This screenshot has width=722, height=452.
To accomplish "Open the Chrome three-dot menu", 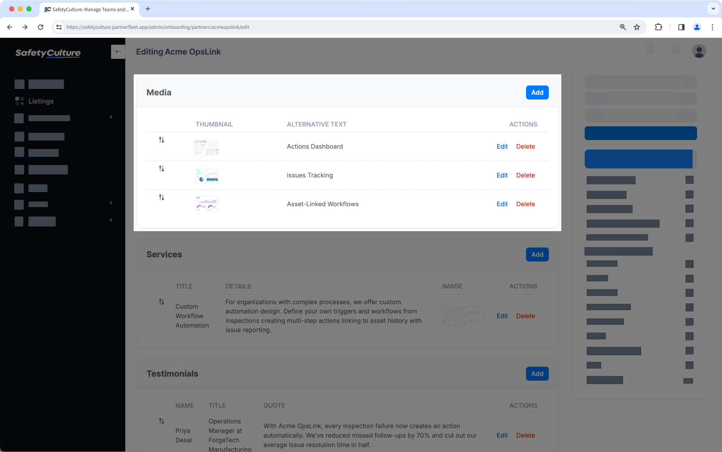I will (x=712, y=27).
